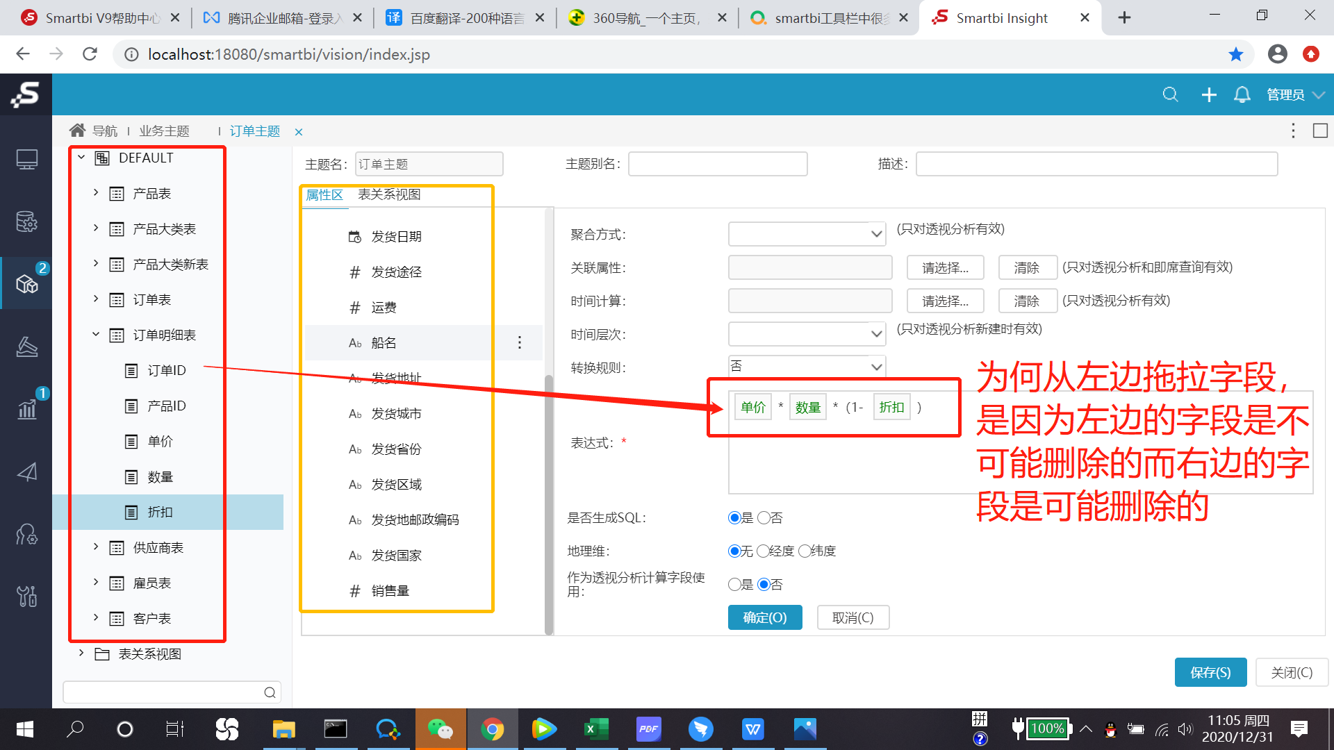Click the three-dot menu beside 船名
1334x750 pixels.
[x=520, y=343]
